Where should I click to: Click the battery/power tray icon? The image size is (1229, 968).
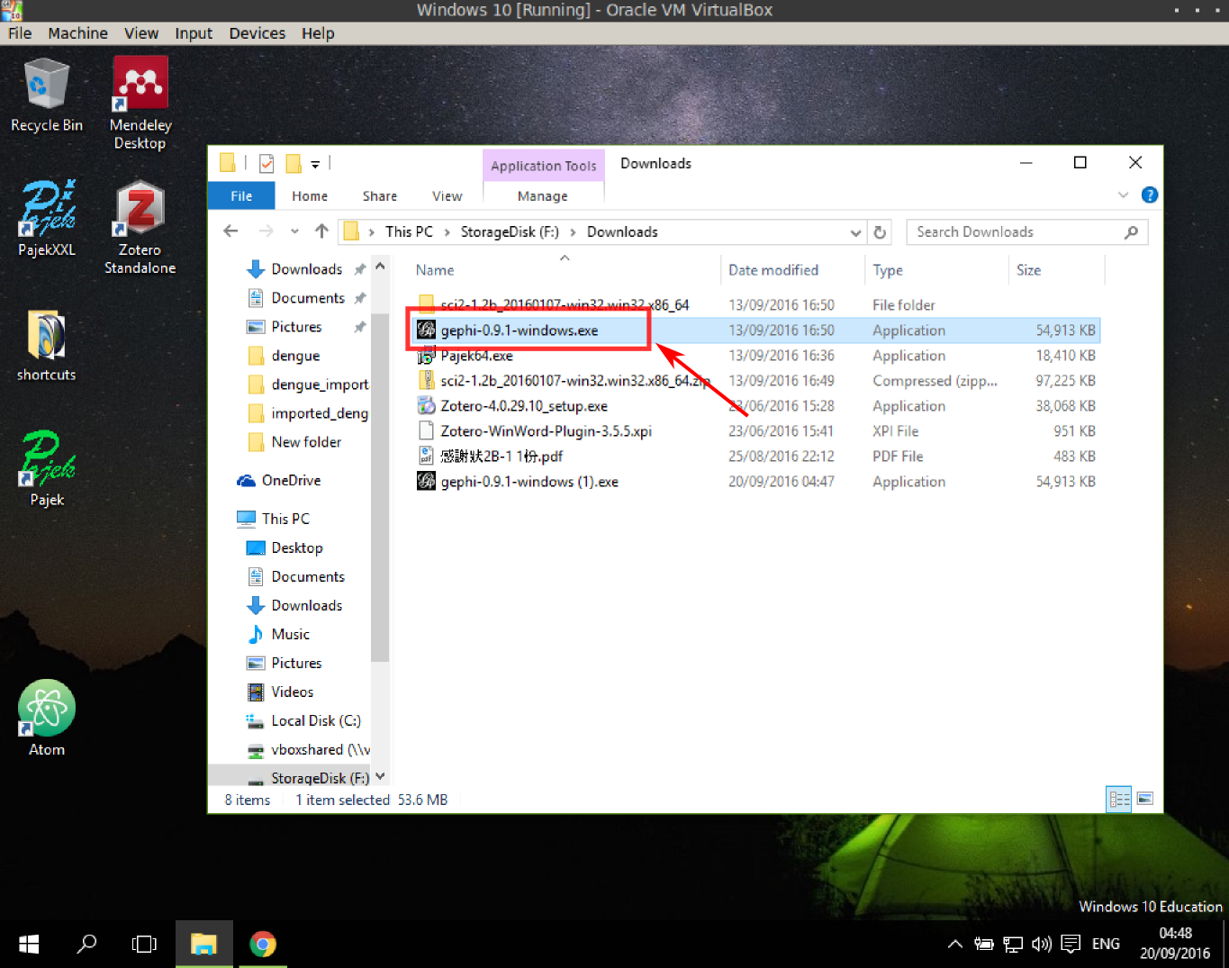click(984, 944)
